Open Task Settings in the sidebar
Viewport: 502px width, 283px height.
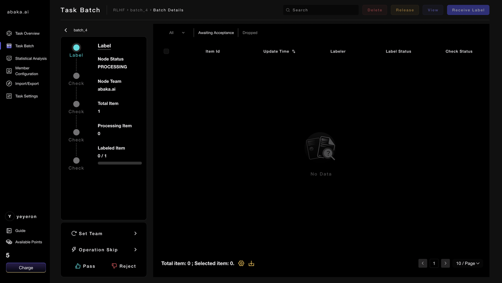[x=26, y=96]
